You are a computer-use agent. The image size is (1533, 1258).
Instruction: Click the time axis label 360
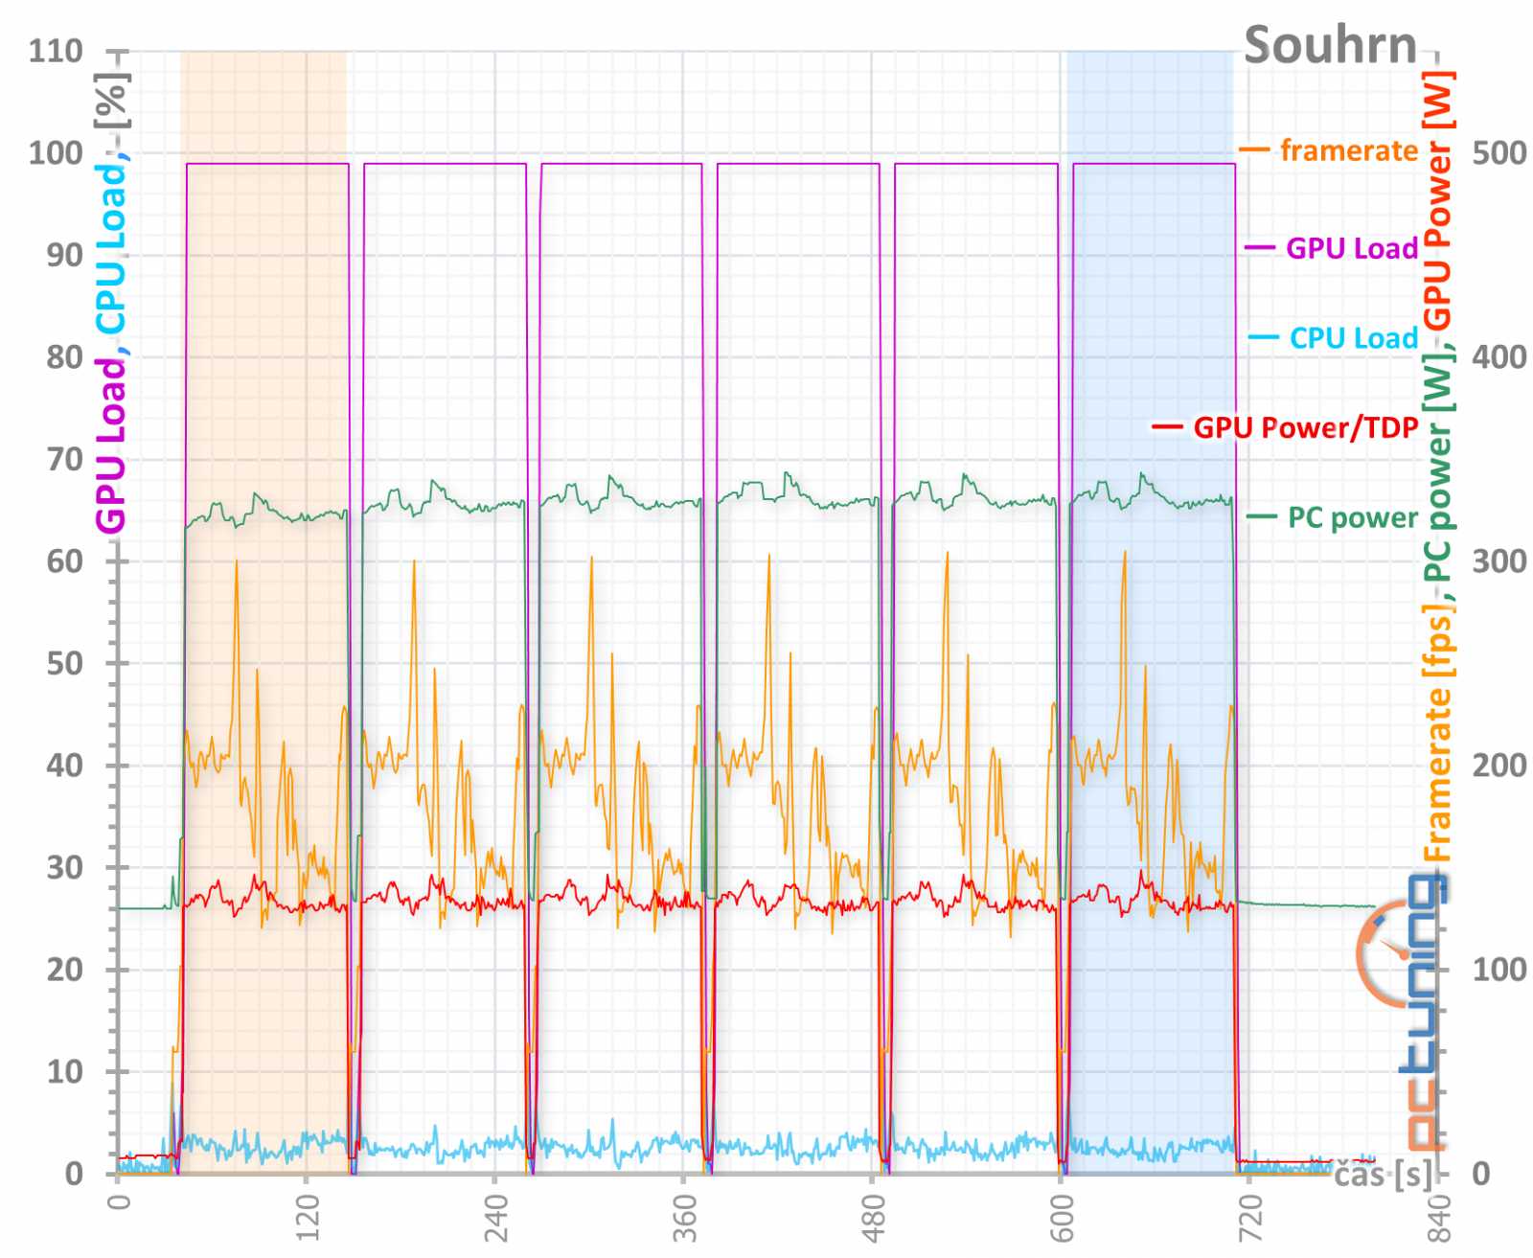pyautogui.click(x=684, y=1219)
